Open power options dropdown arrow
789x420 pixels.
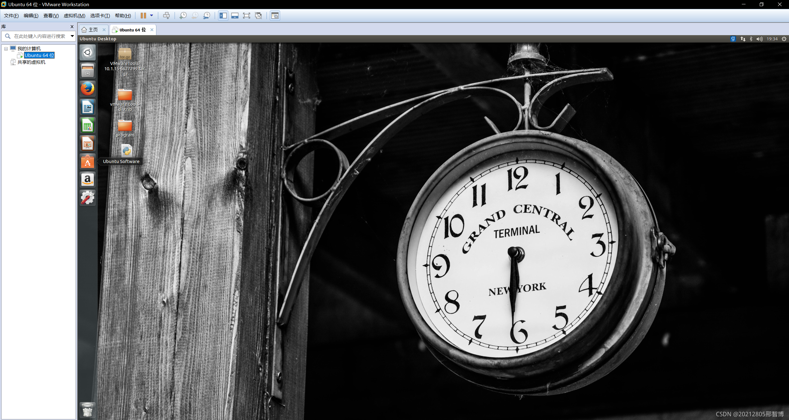pos(151,15)
